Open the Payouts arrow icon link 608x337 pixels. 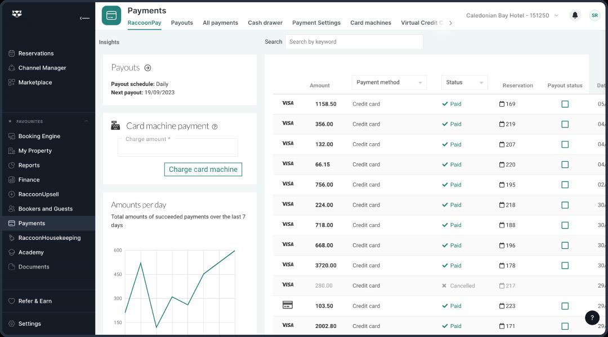(147, 68)
